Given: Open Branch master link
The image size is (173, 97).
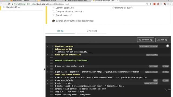Looking at the screenshot, I should pos(62,15).
